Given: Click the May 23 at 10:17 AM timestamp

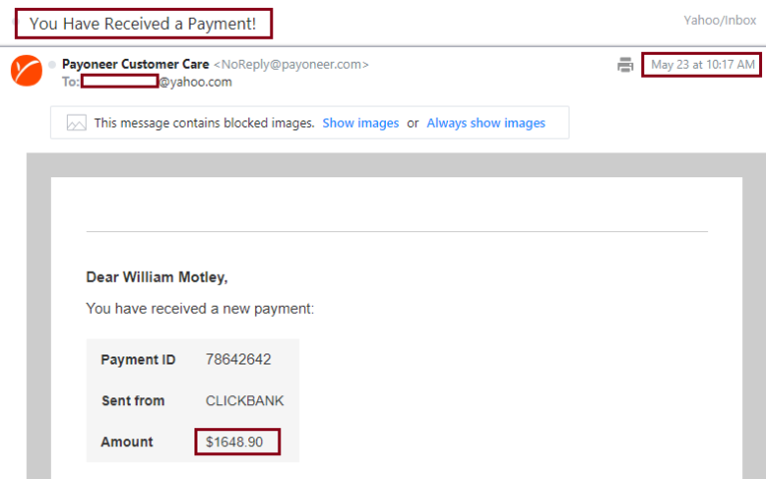Looking at the screenshot, I should coord(702,65).
